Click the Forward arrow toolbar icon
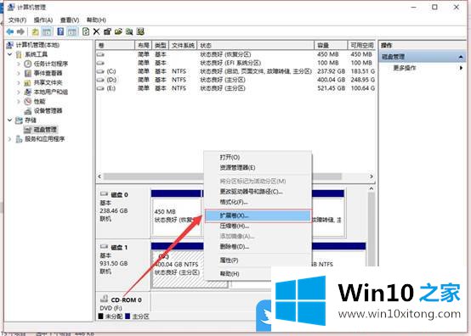Screen dimensions: 471x336 (20, 31)
